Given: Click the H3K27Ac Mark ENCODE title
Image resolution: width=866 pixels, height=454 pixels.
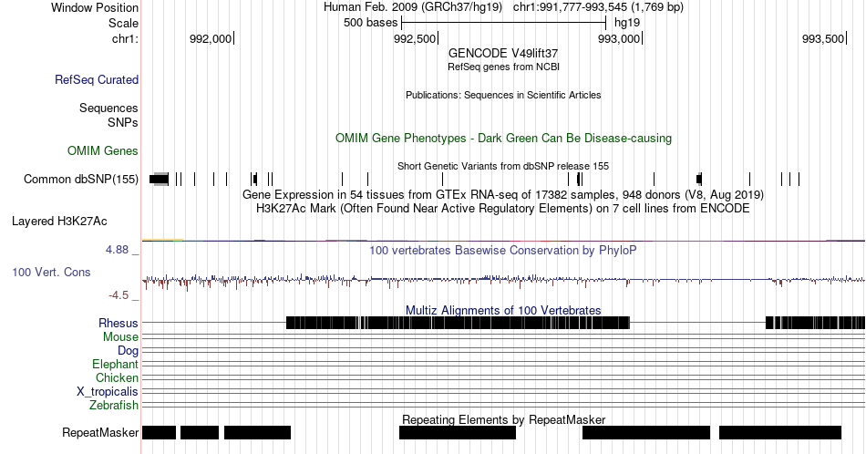Looking at the screenshot, I should click(x=503, y=208).
